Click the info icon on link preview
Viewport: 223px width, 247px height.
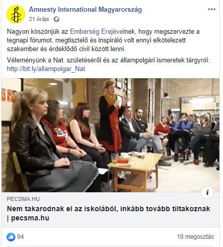click(207, 193)
